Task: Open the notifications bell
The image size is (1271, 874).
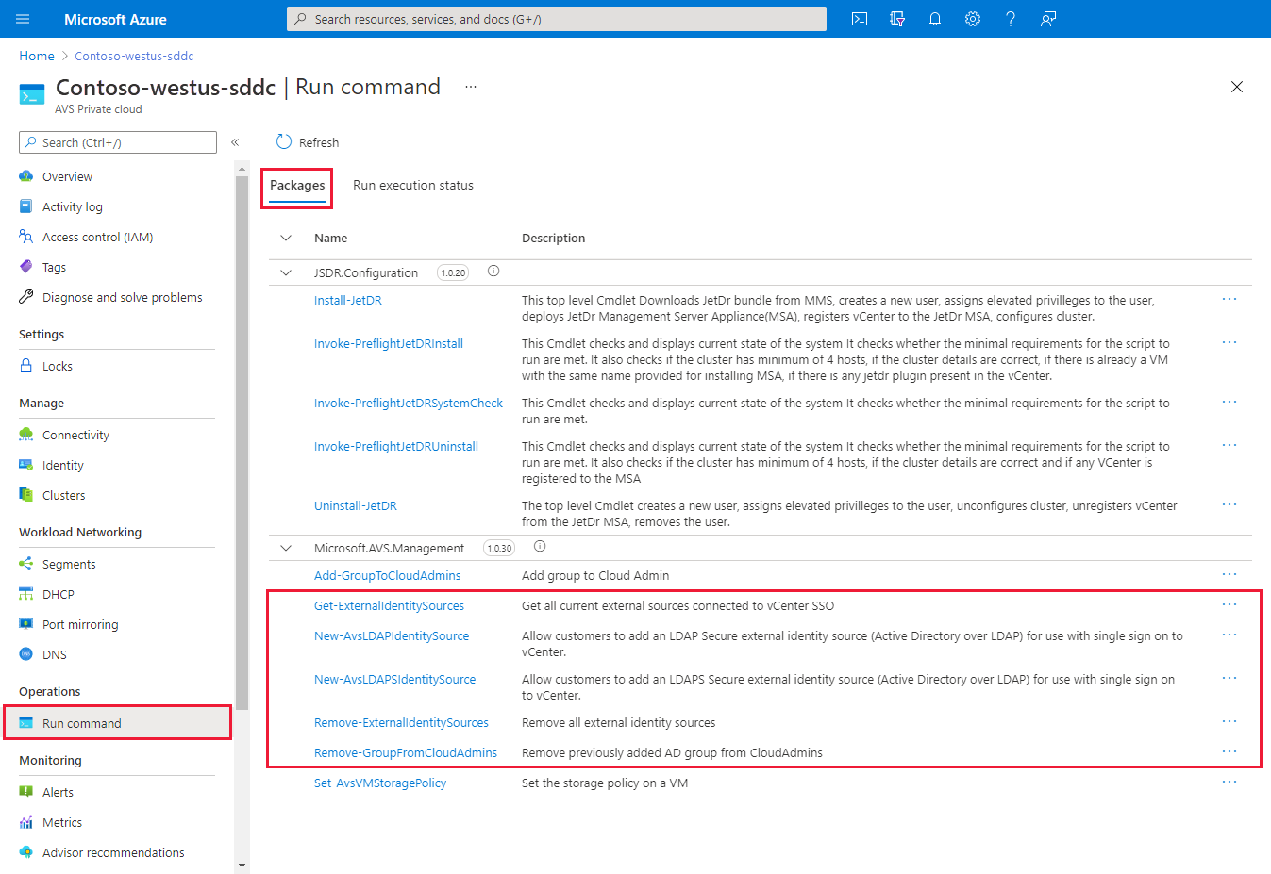Action: [935, 19]
